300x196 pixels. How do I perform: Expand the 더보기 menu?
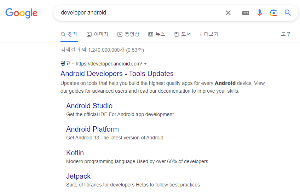point(209,34)
